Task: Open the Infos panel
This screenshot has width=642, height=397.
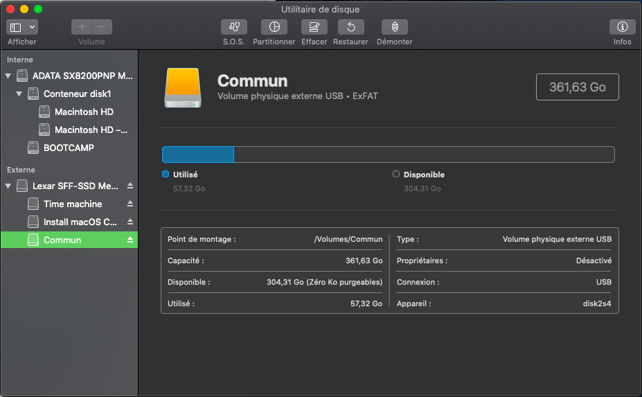Action: 622,27
